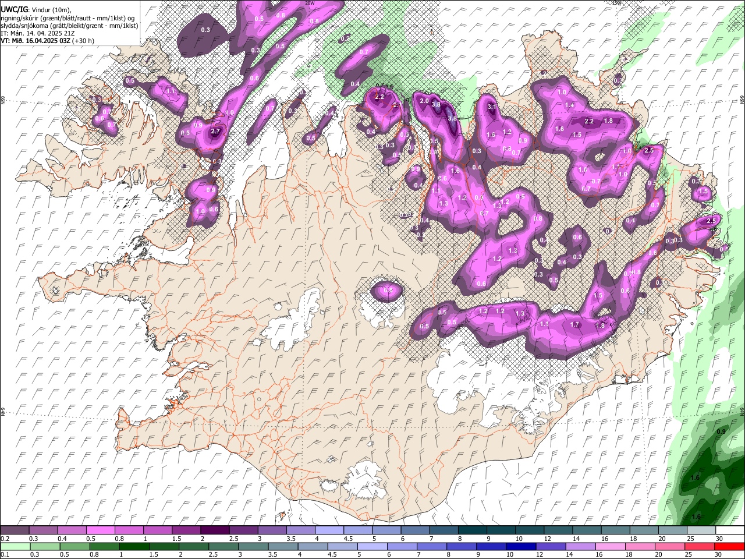Click the '4.5' label in the top legend row
Image resolution: width=745 pixels, height=559 pixels.
coord(348,539)
